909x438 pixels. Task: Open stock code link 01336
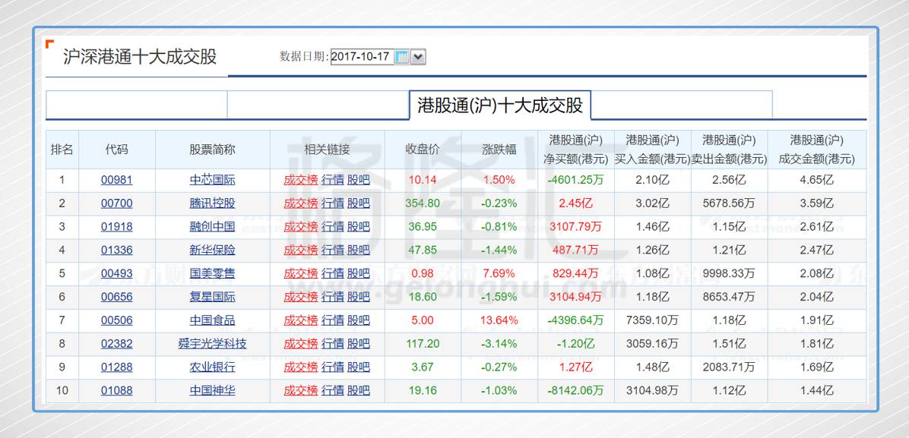tap(116, 251)
